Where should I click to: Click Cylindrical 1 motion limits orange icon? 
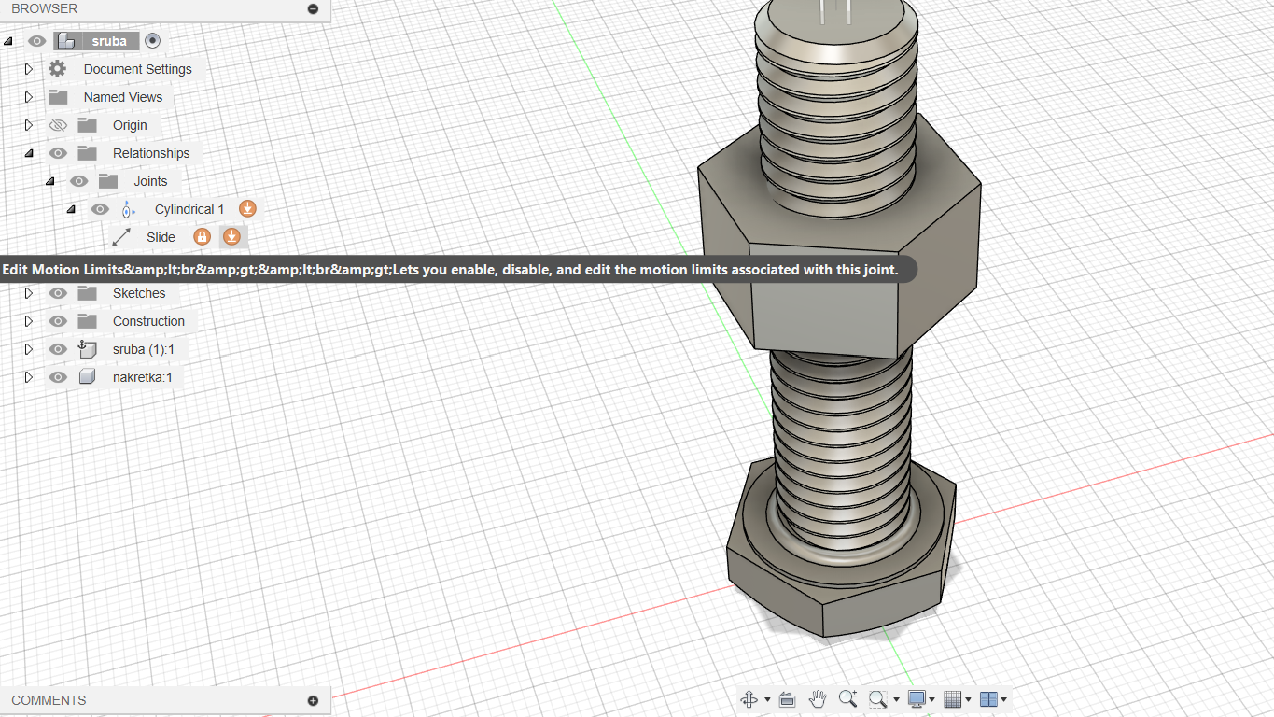tap(247, 209)
